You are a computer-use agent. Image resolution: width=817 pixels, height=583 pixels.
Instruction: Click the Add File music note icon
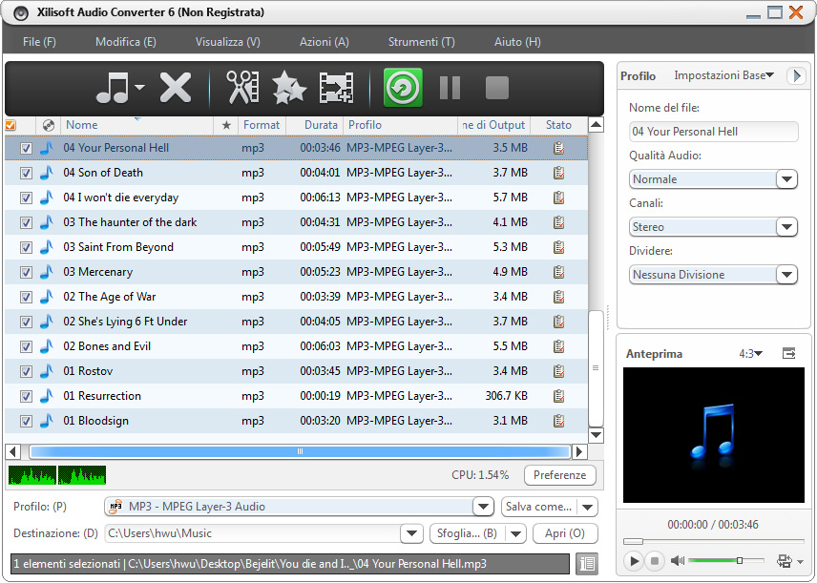pos(112,88)
